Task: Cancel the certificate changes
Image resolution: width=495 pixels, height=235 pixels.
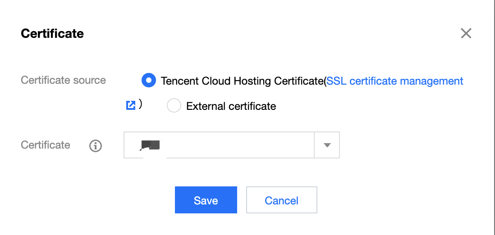Action: [282, 200]
